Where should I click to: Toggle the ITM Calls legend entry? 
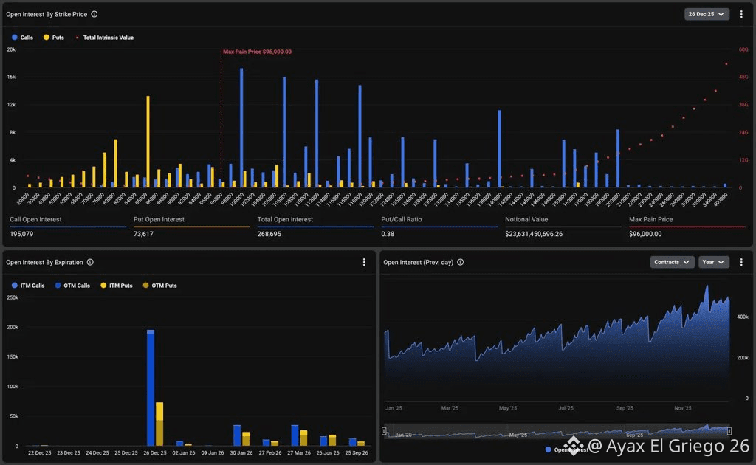click(28, 286)
